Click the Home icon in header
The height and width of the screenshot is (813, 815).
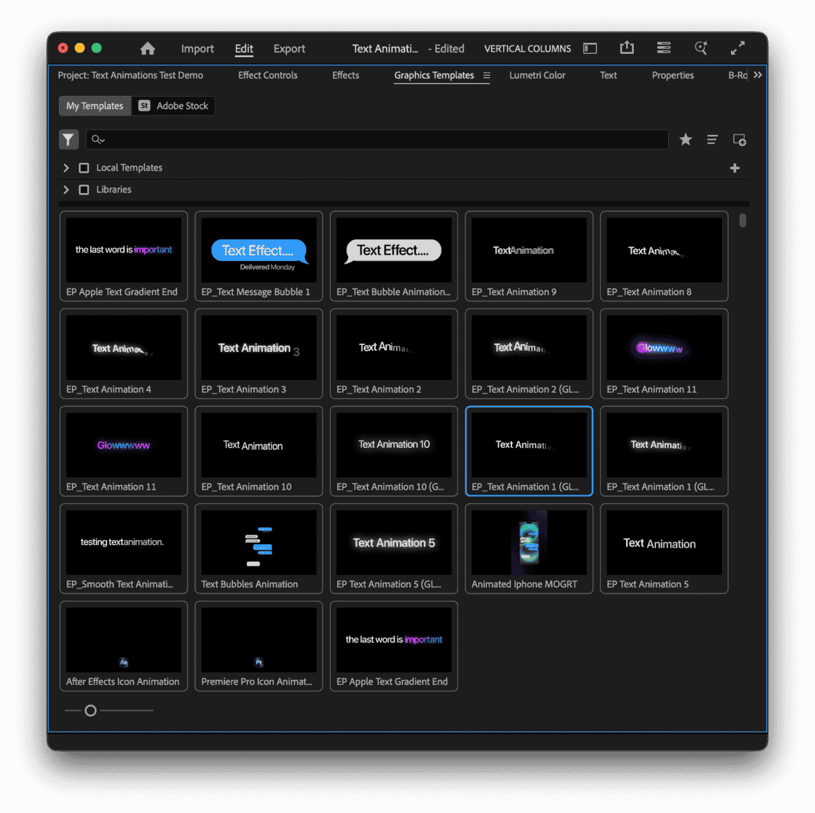[148, 48]
